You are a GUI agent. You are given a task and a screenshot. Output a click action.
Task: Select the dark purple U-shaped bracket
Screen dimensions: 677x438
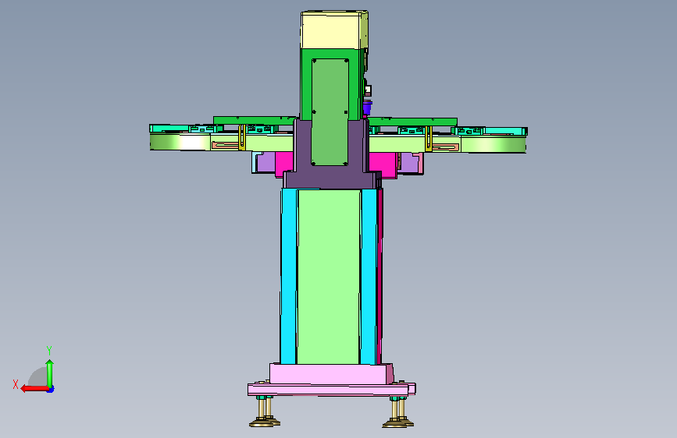331,177
